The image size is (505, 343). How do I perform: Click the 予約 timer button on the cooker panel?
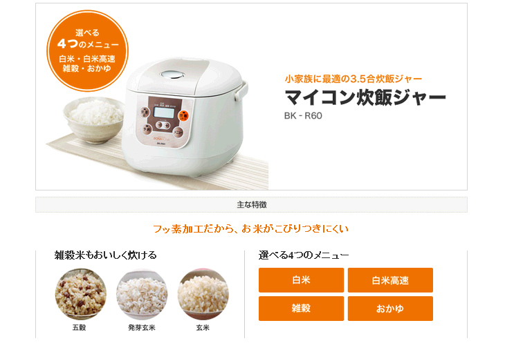click(x=147, y=130)
